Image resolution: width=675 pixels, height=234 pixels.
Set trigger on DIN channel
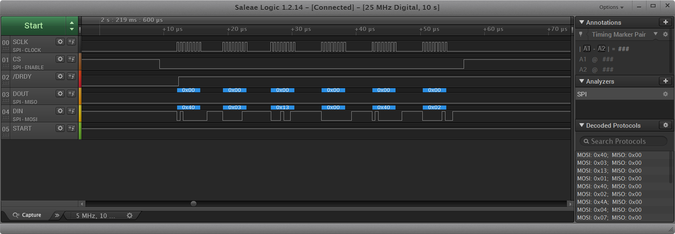click(x=71, y=111)
